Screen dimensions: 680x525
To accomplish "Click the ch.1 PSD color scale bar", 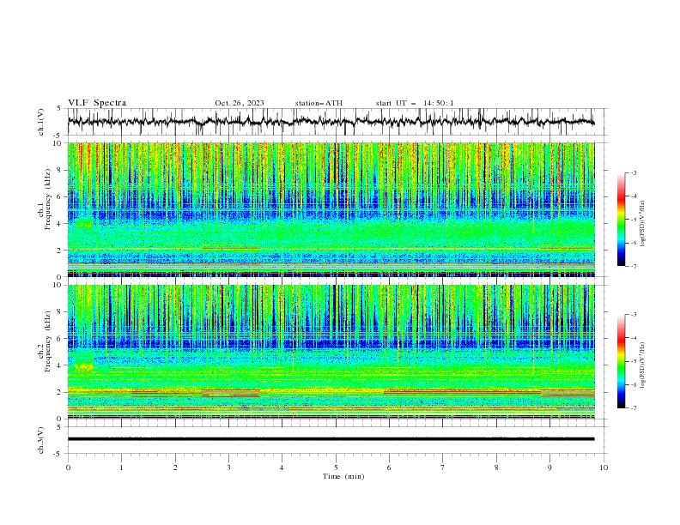I will coord(621,219).
